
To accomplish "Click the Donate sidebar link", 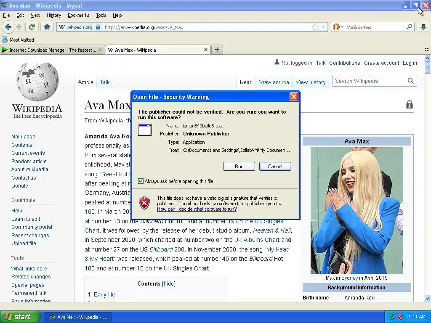I will tap(20, 185).
